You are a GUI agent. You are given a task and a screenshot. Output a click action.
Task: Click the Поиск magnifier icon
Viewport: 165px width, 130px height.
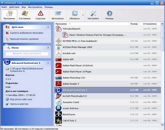[x=7, y=47]
